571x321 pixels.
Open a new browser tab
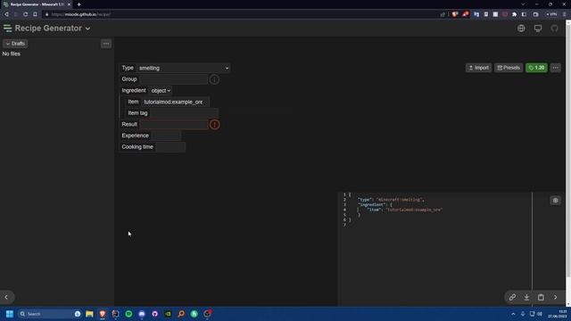pos(79,4)
